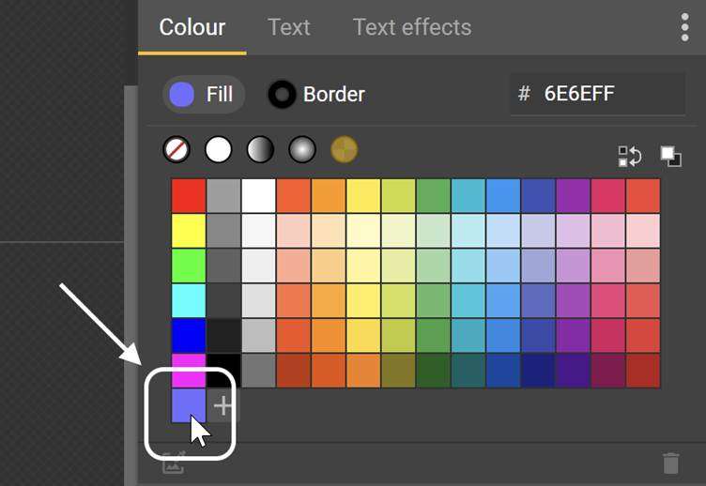Open the gold texture fill icon
Image resolution: width=706 pixels, height=486 pixels.
[x=344, y=149]
